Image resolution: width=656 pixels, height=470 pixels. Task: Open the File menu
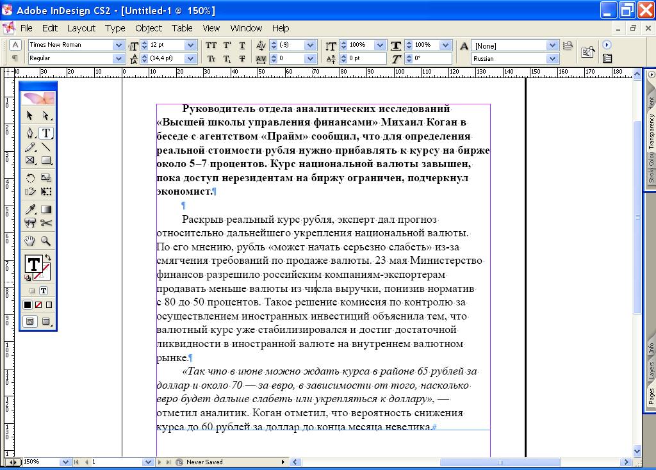point(26,28)
